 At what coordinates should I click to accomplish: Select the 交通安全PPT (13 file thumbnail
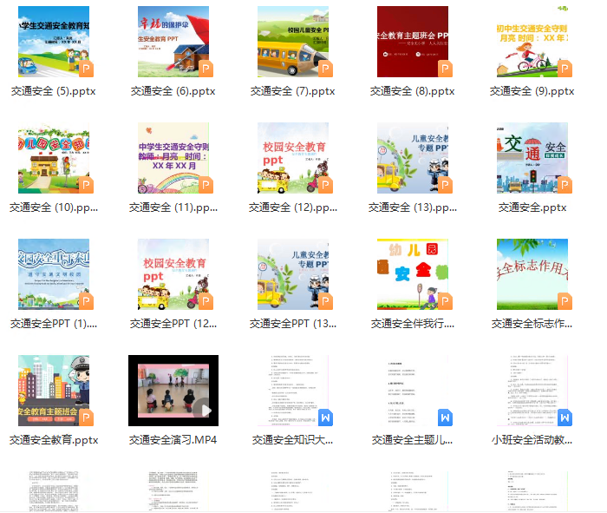coord(293,274)
